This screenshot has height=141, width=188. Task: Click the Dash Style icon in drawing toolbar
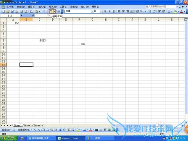(x=101, y=130)
